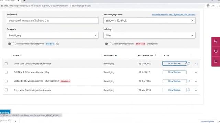Open the Indeling dropdown set to Alles
220x123 pixels.
click(150, 35)
